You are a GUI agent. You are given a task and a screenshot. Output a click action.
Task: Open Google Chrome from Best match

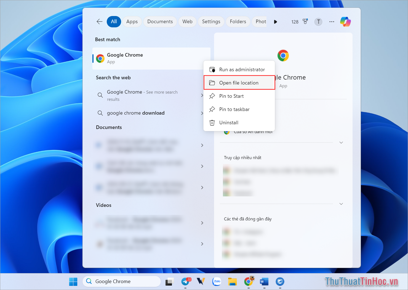(151, 58)
